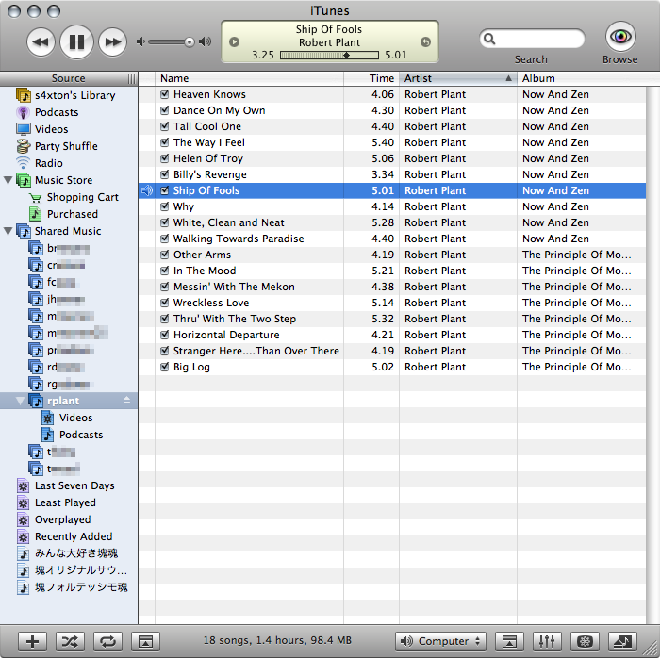This screenshot has height=658, width=660.
Task: Add a new playlist with plus button
Action: (33, 641)
